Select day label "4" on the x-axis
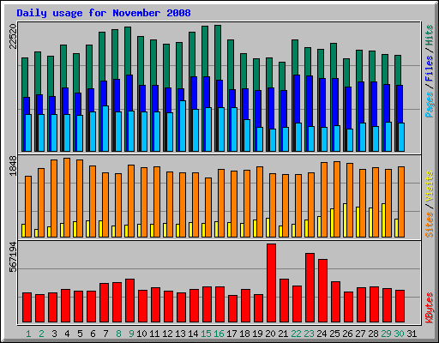The width and height of the screenshot is (439, 343). tap(67, 334)
